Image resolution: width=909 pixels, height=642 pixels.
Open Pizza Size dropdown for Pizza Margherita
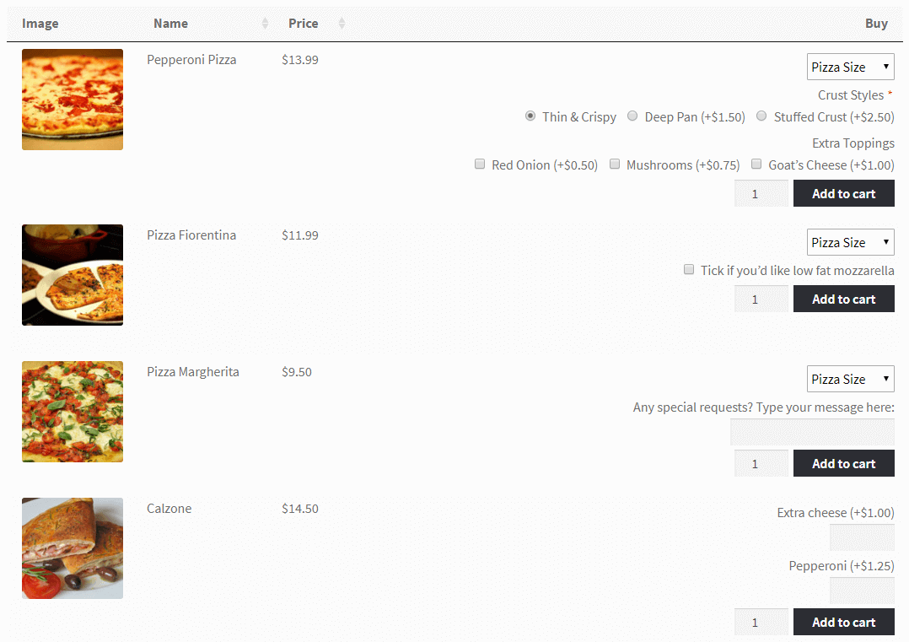(x=850, y=378)
